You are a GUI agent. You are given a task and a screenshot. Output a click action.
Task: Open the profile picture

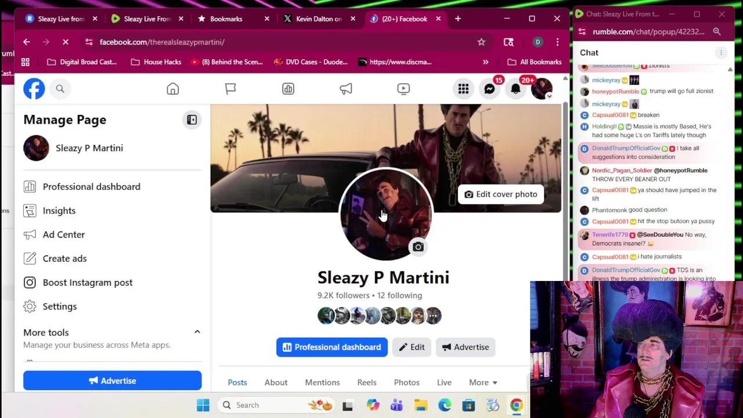385,214
